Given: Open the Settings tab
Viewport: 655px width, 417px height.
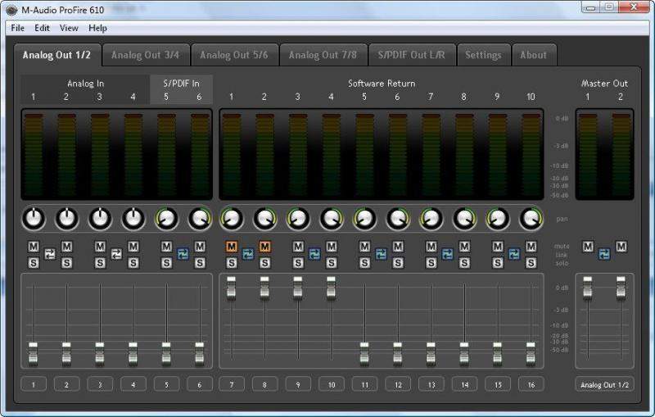Looking at the screenshot, I should click(483, 55).
